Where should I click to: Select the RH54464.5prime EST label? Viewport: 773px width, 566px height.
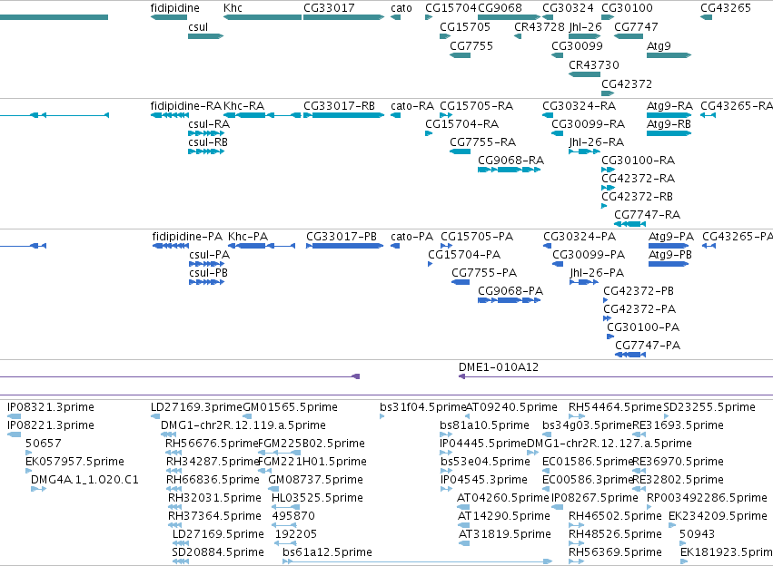pos(615,407)
